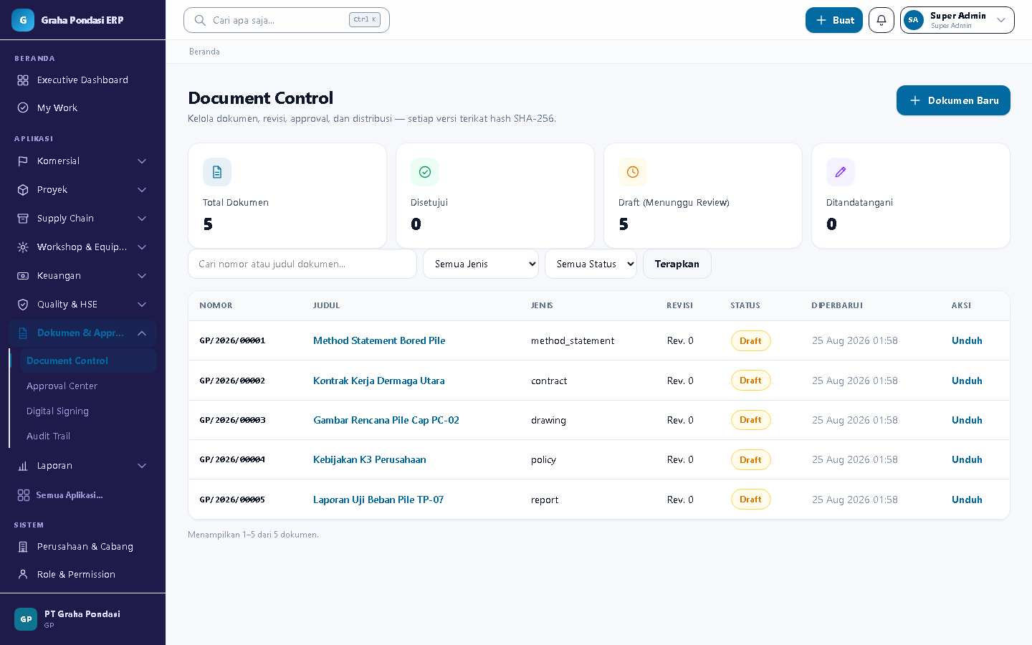Click the Disetujui checkmark icon
This screenshot has width=1032, height=645.
[x=425, y=172]
